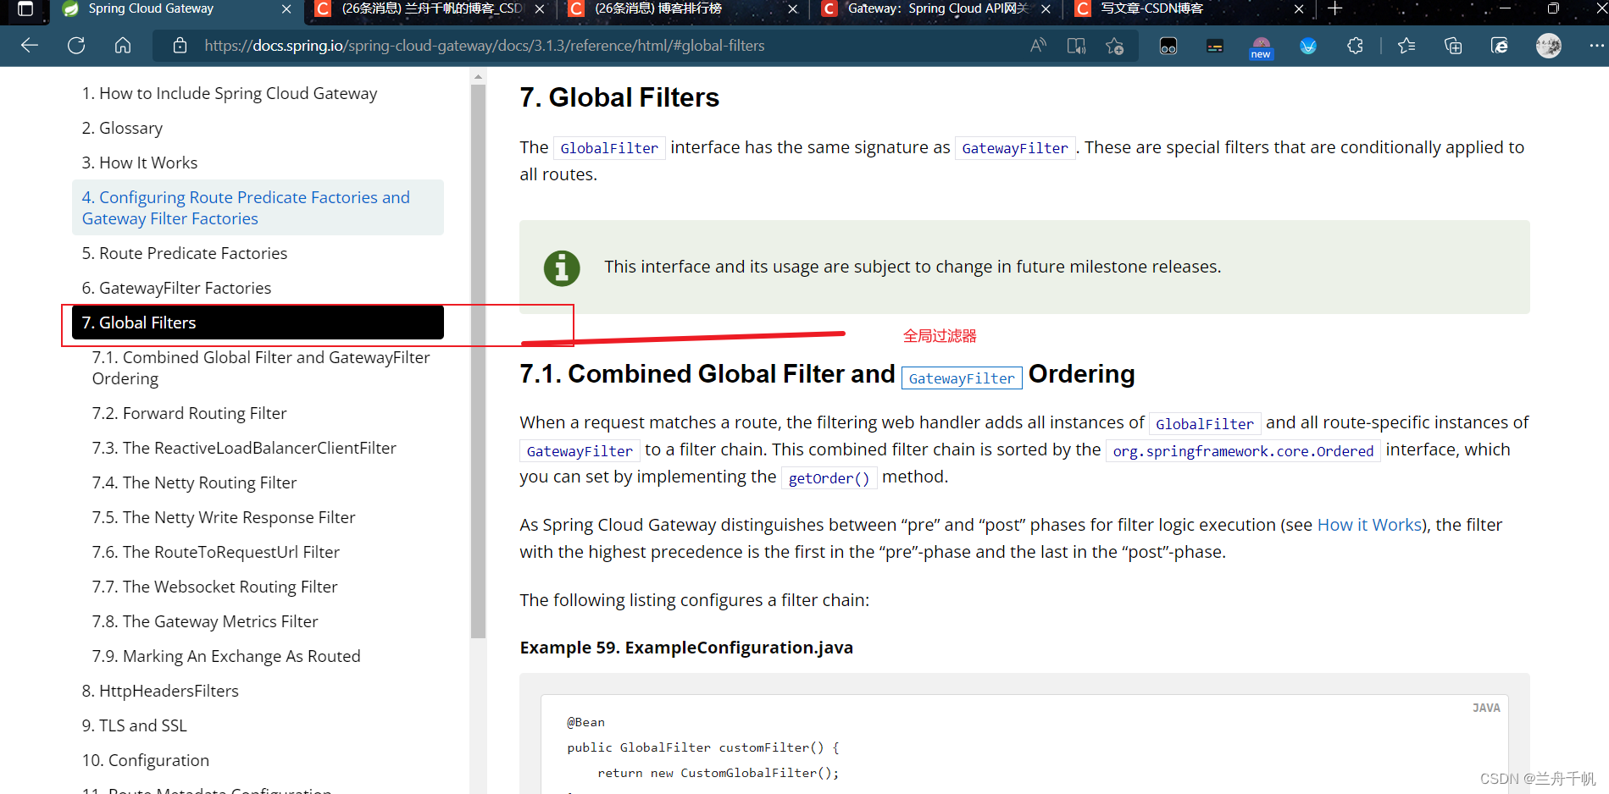Click the address bar URL field
This screenshot has height=794, width=1609.
484,46
